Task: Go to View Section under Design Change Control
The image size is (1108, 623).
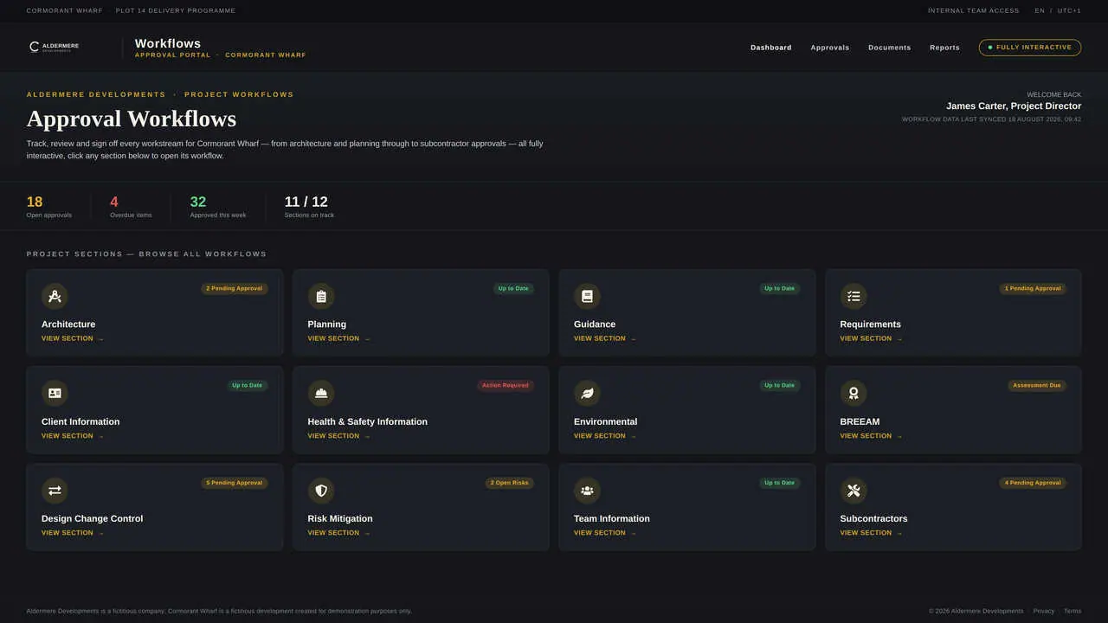Action: coord(73,533)
